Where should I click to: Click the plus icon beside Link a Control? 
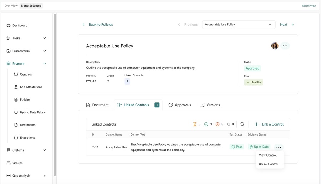click(256, 124)
